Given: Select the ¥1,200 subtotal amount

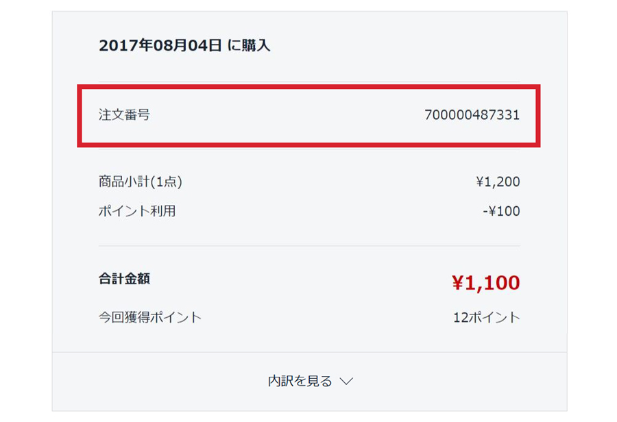Looking at the screenshot, I should (x=498, y=182).
